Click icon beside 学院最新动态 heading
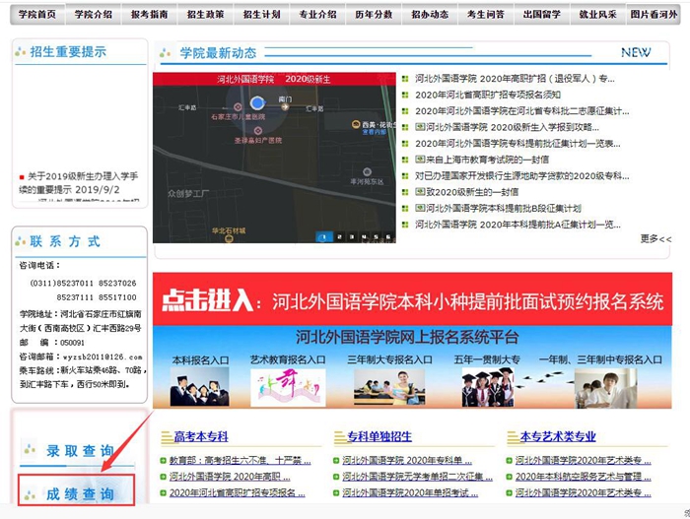Screen dimensions: 690x519 [165, 53]
